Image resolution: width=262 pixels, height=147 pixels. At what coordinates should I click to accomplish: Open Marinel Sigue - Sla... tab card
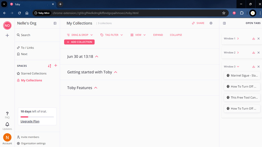[242, 76]
